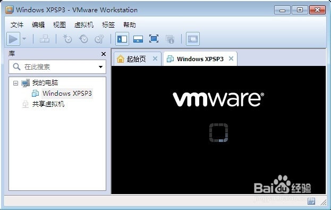Open the 编辑 menu
The height and width of the screenshot is (210, 331).
38,25
